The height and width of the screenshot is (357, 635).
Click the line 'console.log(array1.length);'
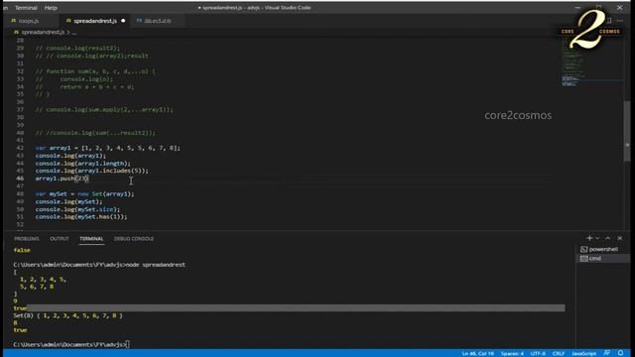82,164
